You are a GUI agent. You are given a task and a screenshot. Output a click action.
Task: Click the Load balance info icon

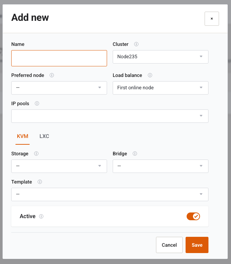[x=150, y=75]
